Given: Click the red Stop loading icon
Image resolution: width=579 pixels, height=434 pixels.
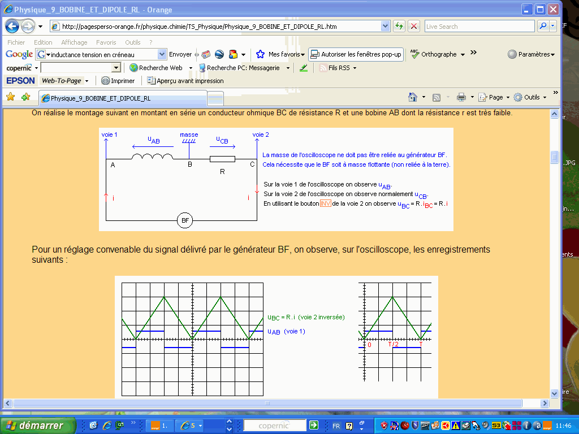Looking at the screenshot, I should tap(414, 26).
